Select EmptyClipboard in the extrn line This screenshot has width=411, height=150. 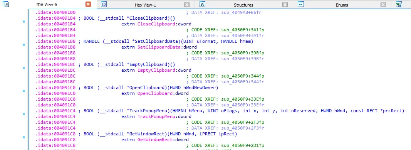tap(156, 70)
